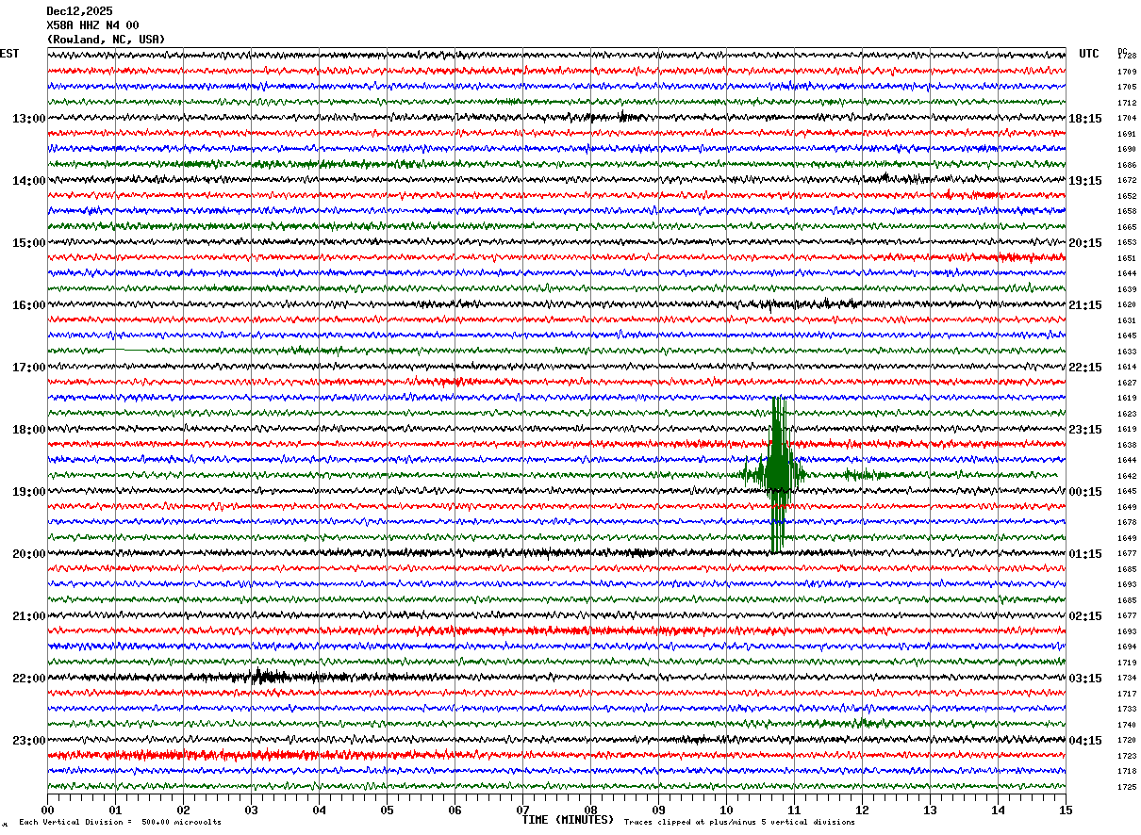1141x835 pixels.
Task: Click the traces clipped footnote text
Action: (x=739, y=823)
